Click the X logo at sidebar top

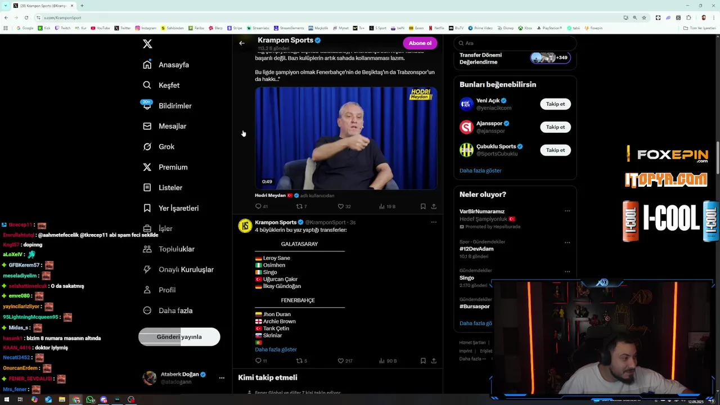147,44
